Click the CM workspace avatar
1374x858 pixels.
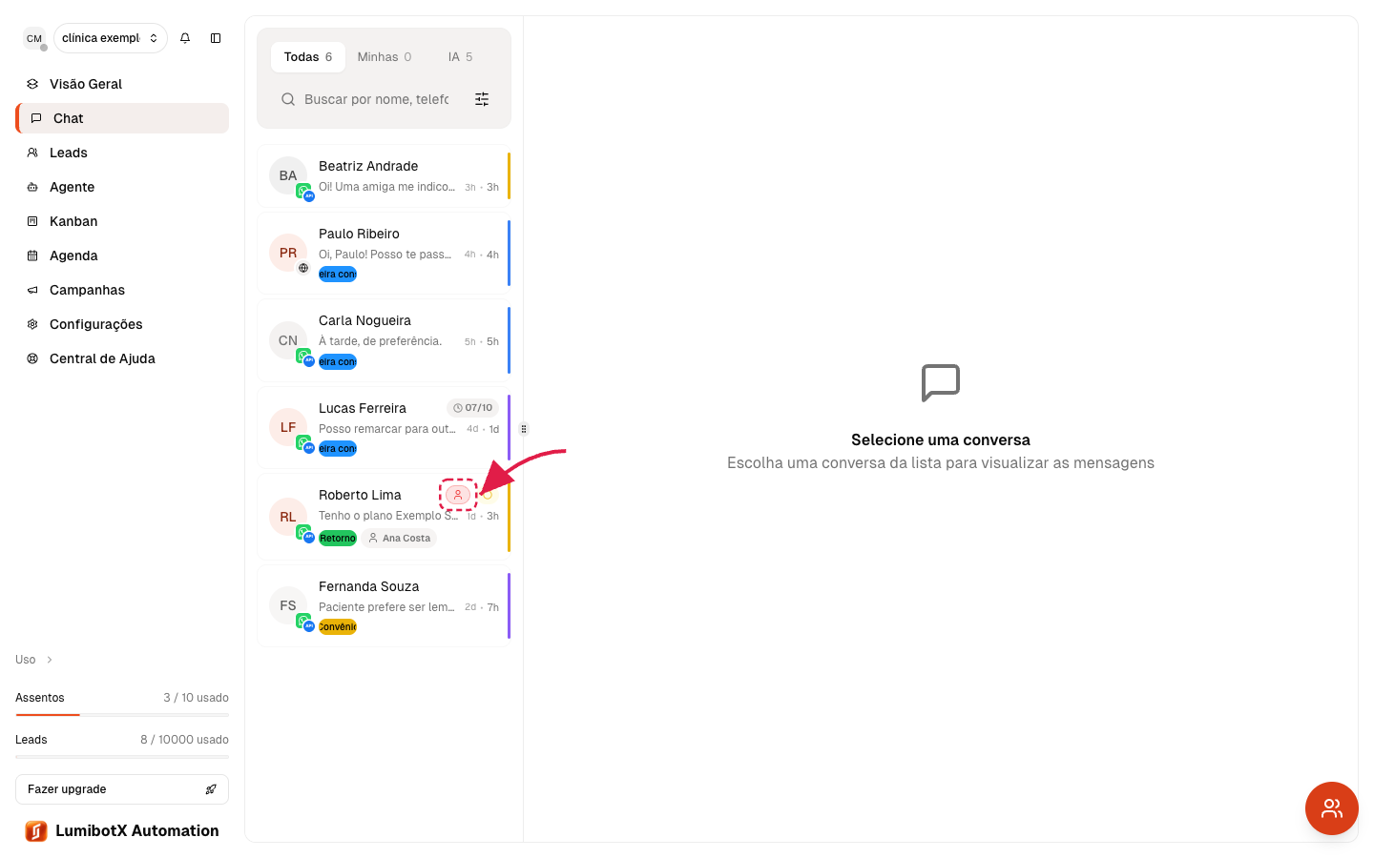pyautogui.click(x=34, y=38)
